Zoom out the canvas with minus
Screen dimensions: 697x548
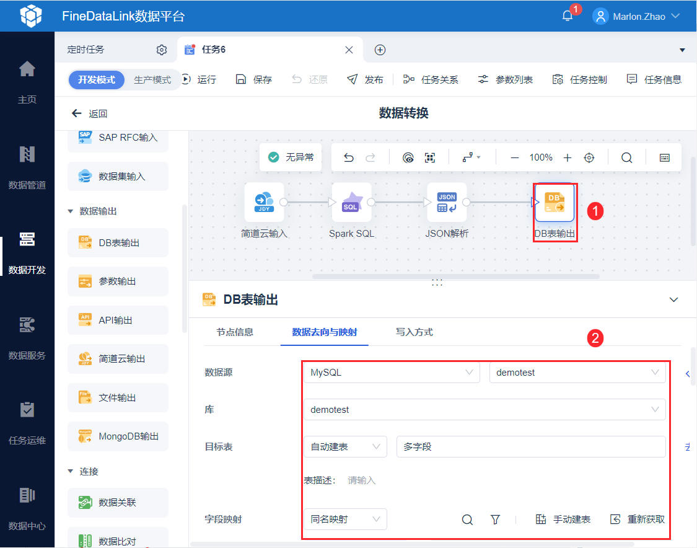pyautogui.click(x=515, y=157)
